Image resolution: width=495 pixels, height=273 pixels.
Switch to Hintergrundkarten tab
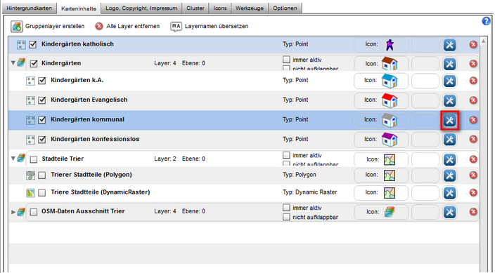pos(29,8)
